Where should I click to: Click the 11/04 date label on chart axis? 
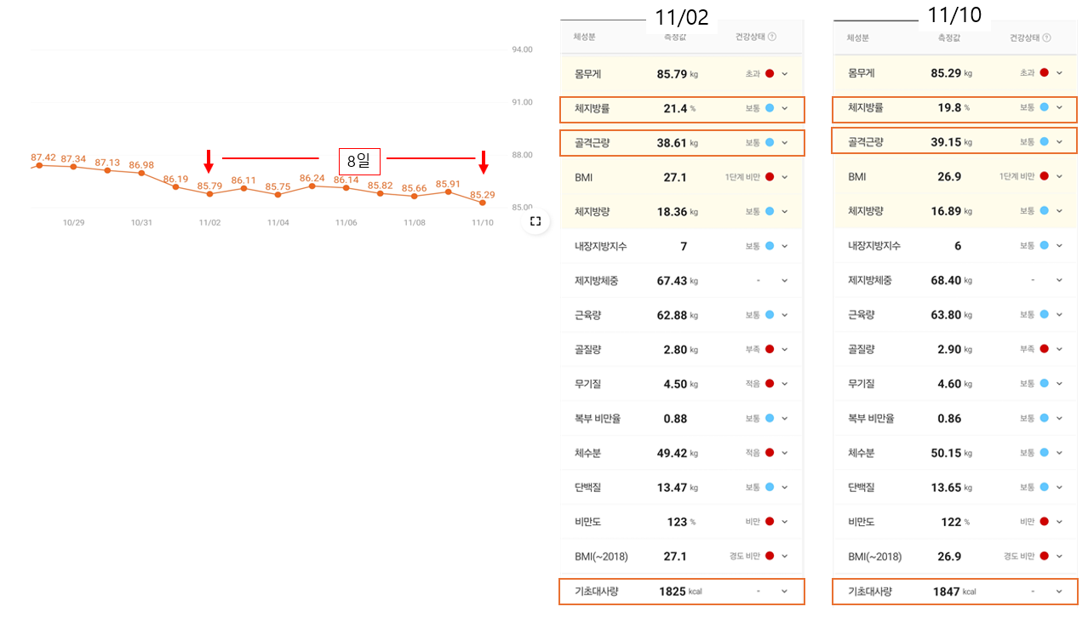[278, 223]
